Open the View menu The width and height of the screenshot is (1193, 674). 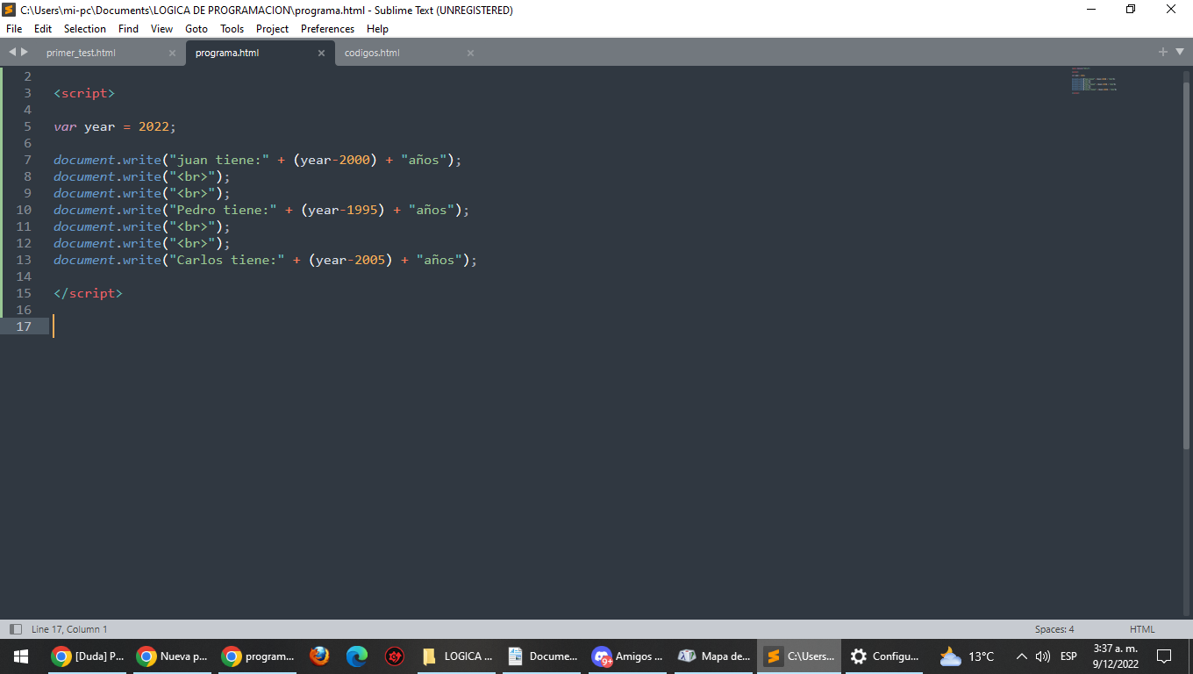click(161, 29)
